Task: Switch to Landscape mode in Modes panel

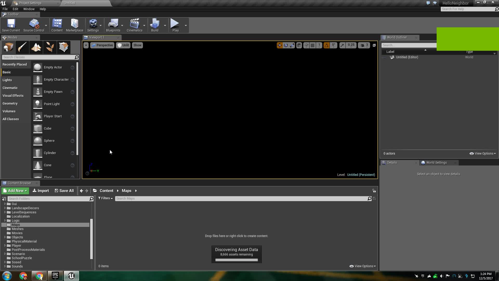Action: coord(36,47)
